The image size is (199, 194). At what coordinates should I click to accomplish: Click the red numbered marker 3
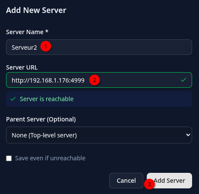point(149,184)
